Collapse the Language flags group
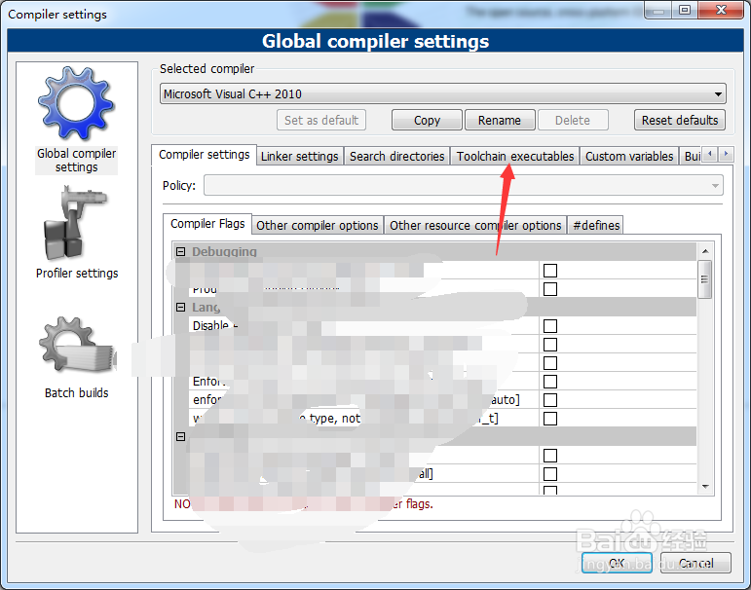Screen dimensions: 751x590 coord(180,307)
